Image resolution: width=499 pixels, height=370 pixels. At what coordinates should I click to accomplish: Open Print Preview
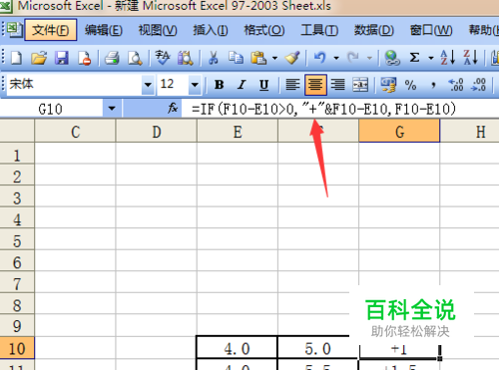[x=135, y=58]
